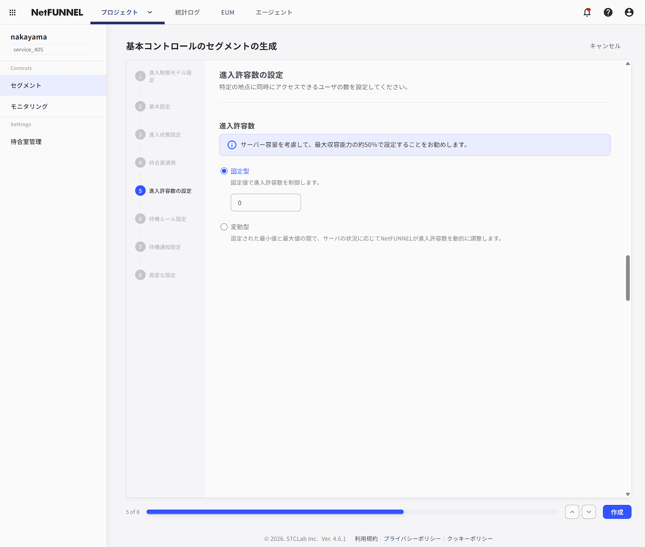645x547 pixels.
Task: Select the 固定型 radio button
Action: (x=224, y=171)
